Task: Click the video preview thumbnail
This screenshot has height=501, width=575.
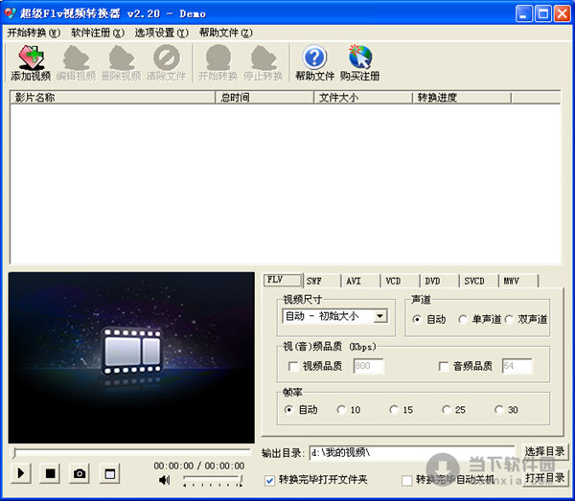Action: [131, 357]
